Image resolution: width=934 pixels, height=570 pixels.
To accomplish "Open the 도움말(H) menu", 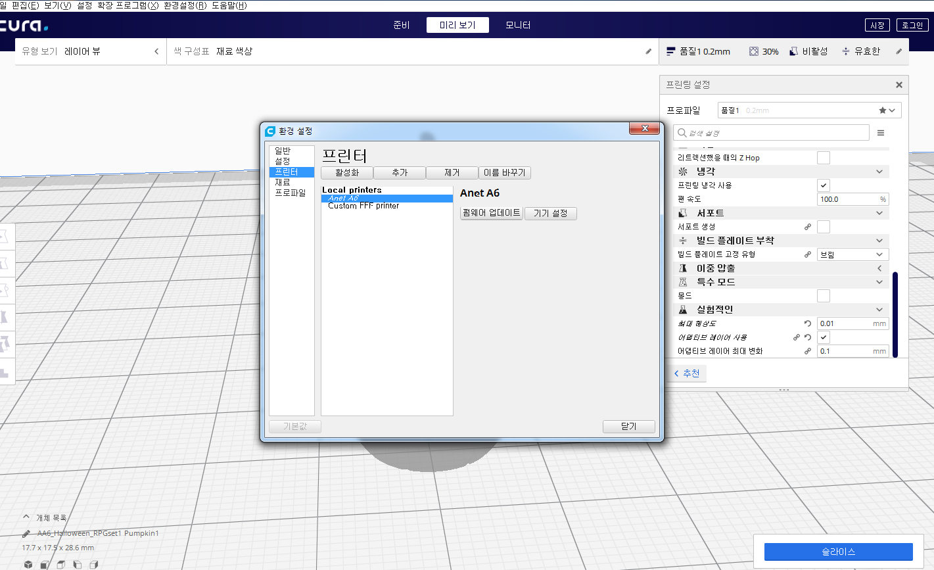I will 229,5.
